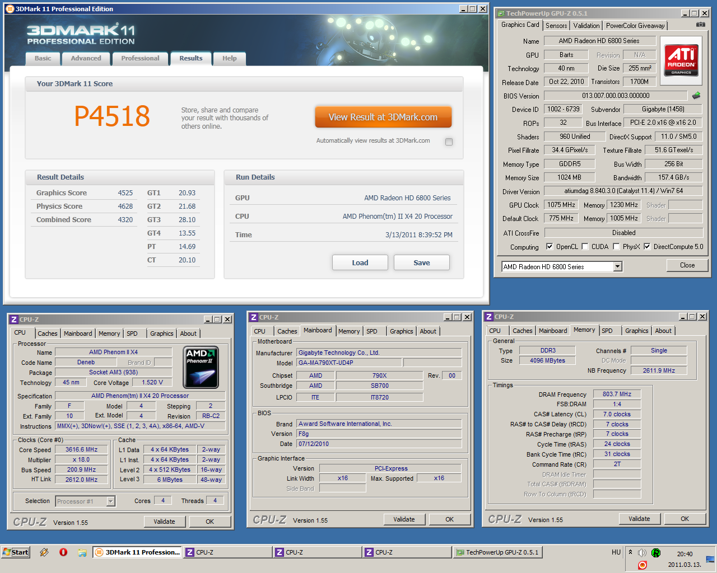Click the 3DMark 11 title bar icon
717x573 pixels.
pyautogui.click(x=10, y=8)
